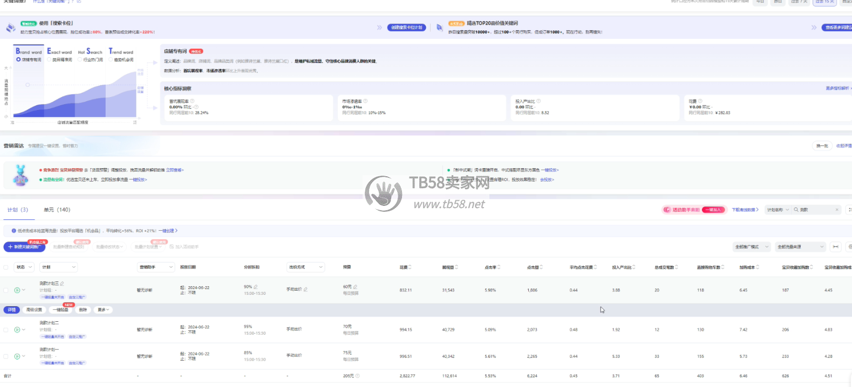Click the pencil icon next to 60元 budget
Image resolution: width=852 pixels, height=387 pixels.
click(355, 287)
